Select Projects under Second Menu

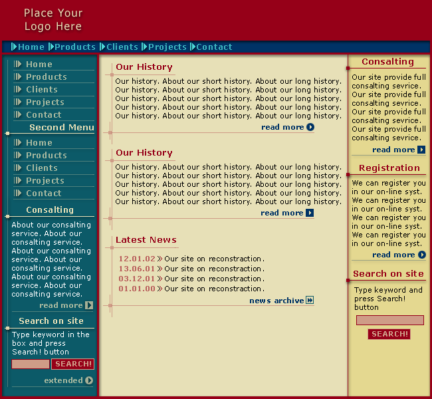point(45,181)
